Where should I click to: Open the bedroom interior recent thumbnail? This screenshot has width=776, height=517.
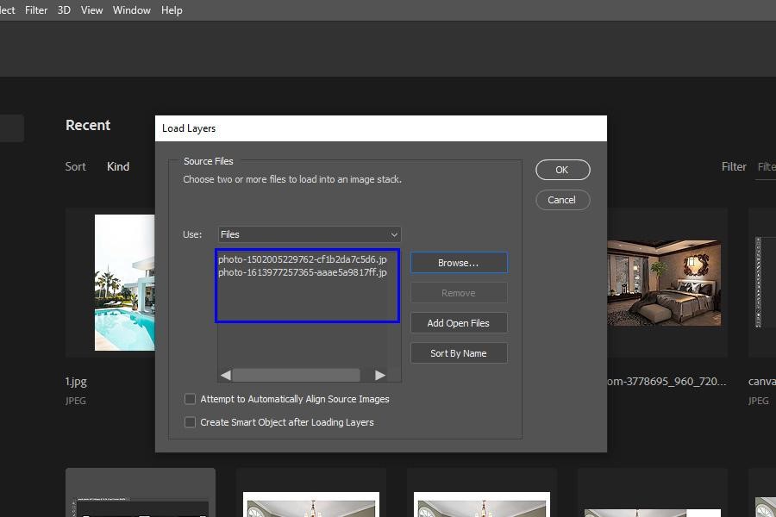click(663, 283)
